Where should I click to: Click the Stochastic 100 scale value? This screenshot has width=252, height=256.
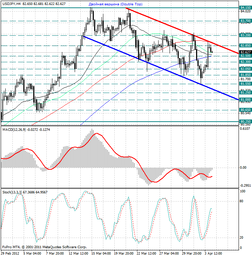[x=242, y=191]
